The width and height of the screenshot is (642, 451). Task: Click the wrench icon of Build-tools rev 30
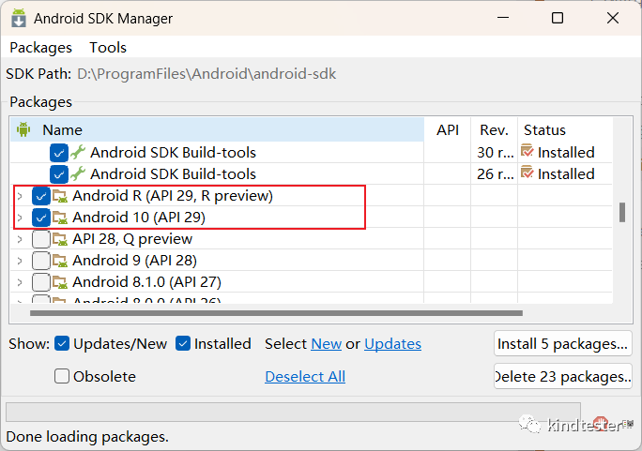click(x=78, y=152)
